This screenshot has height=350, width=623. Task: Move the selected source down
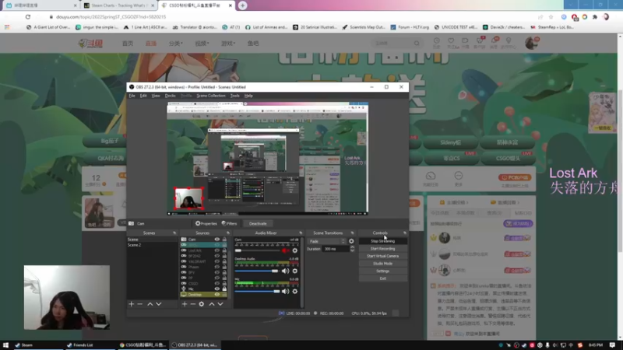220,304
